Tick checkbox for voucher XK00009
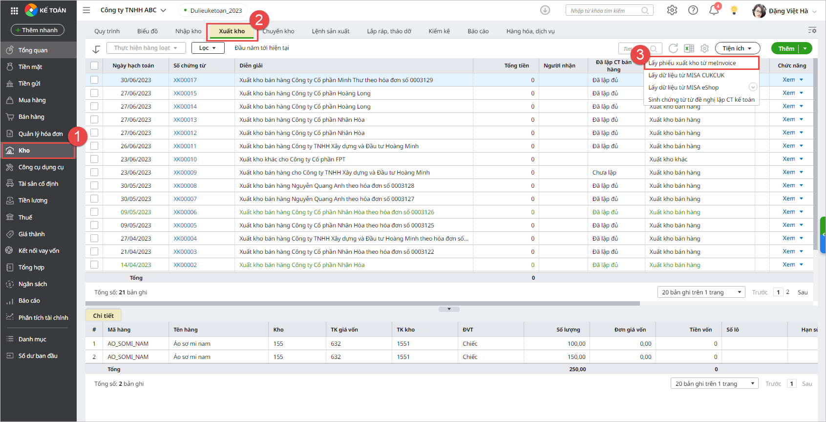This screenshot has height=422, width=826. [x=94, y=172]
